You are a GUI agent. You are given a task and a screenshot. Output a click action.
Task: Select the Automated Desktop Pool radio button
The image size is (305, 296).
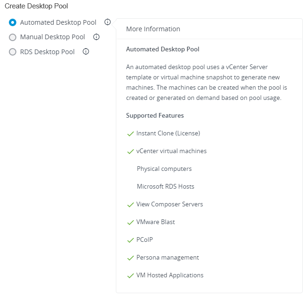click(x=13, y=22)
